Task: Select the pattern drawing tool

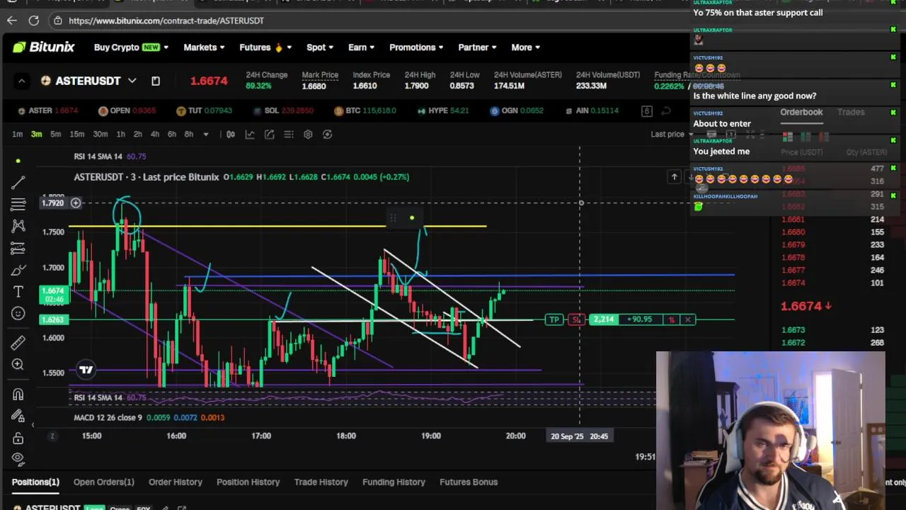Action: pos(18,226)
